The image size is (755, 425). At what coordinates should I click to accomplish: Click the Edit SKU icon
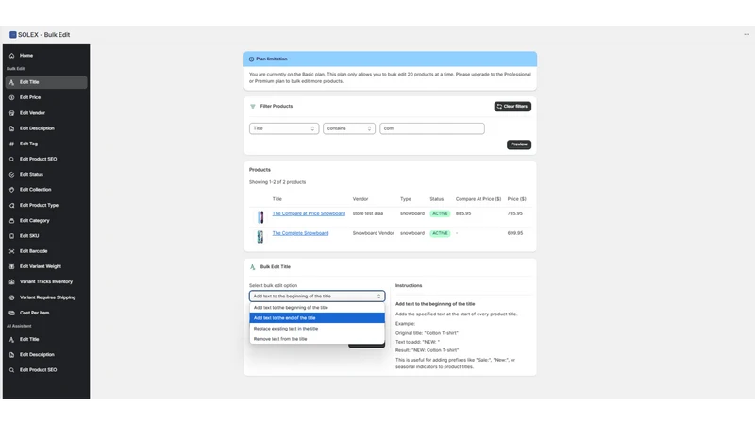(x=11, y=236)
